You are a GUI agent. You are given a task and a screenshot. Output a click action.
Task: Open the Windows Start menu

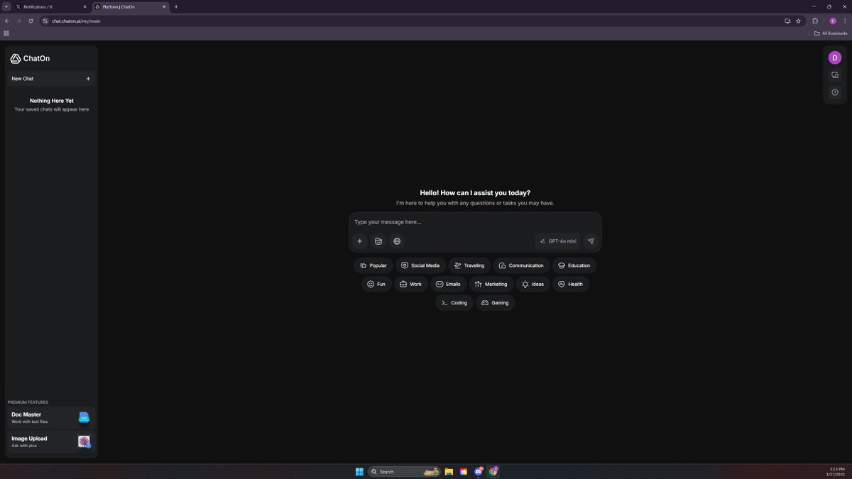pyautogui.click(x=359, y=471)
